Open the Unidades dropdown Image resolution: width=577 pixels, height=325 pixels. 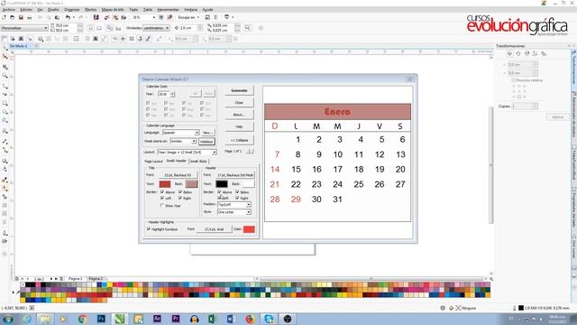pyautogui.click(x=156, y=28)
